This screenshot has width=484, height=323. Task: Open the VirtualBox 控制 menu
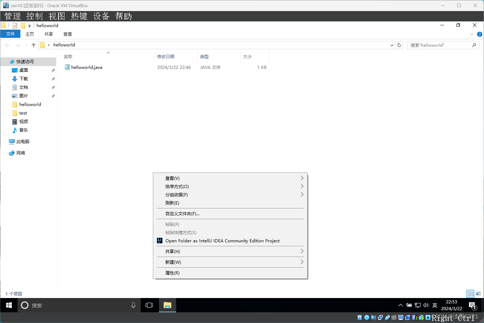coord(34,16)
